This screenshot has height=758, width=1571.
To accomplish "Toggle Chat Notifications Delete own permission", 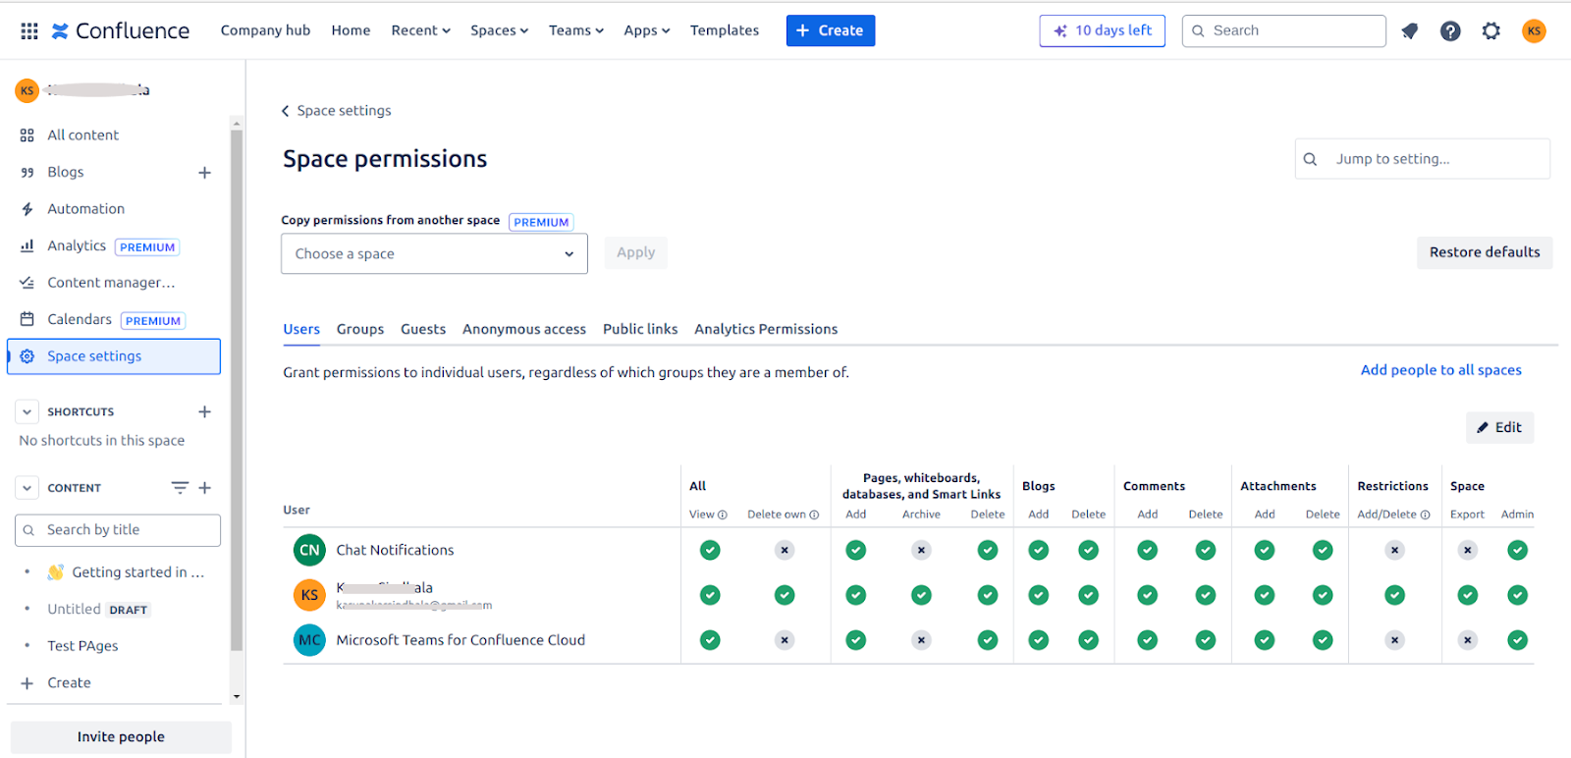I will pyautogui.click(x=784, y=551).
